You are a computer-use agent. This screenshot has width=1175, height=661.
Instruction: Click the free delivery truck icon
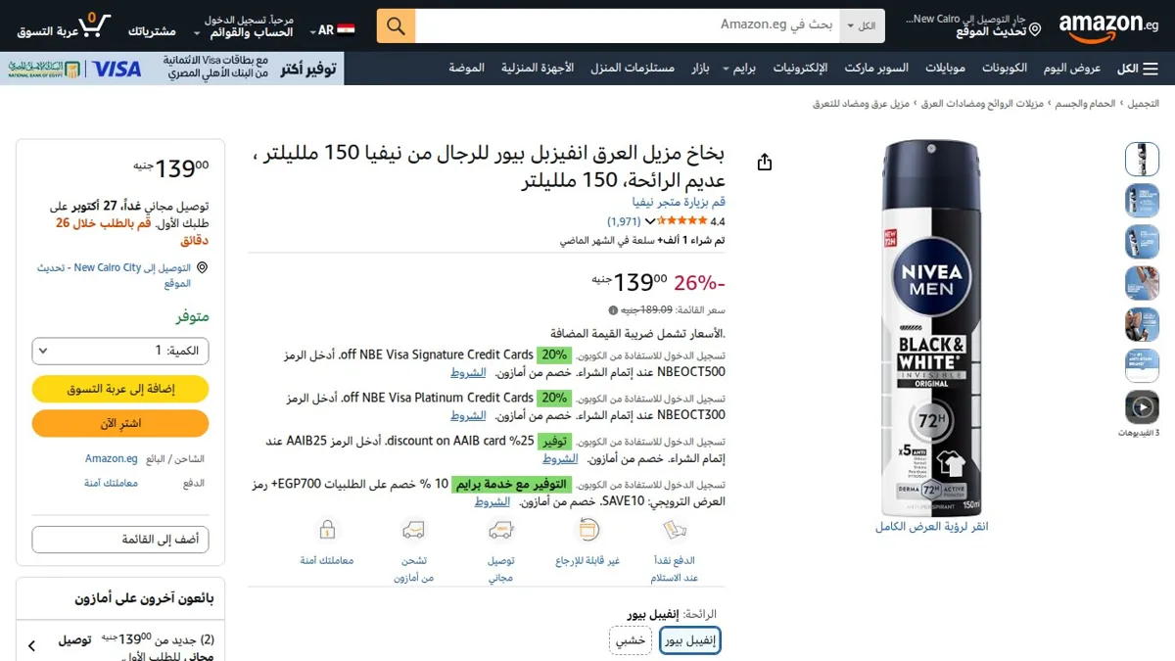(x=501, y=530)
